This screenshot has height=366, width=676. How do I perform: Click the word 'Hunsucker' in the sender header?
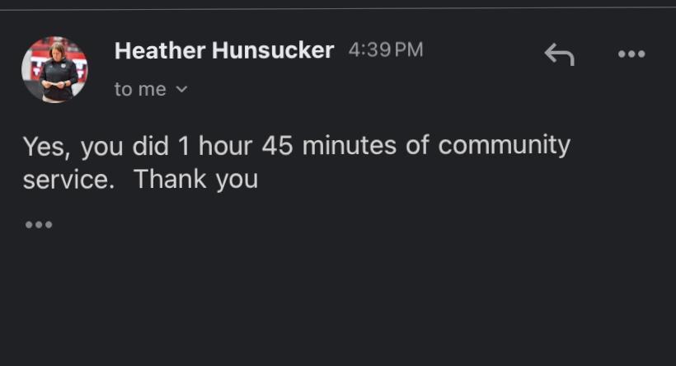[273, 50]
